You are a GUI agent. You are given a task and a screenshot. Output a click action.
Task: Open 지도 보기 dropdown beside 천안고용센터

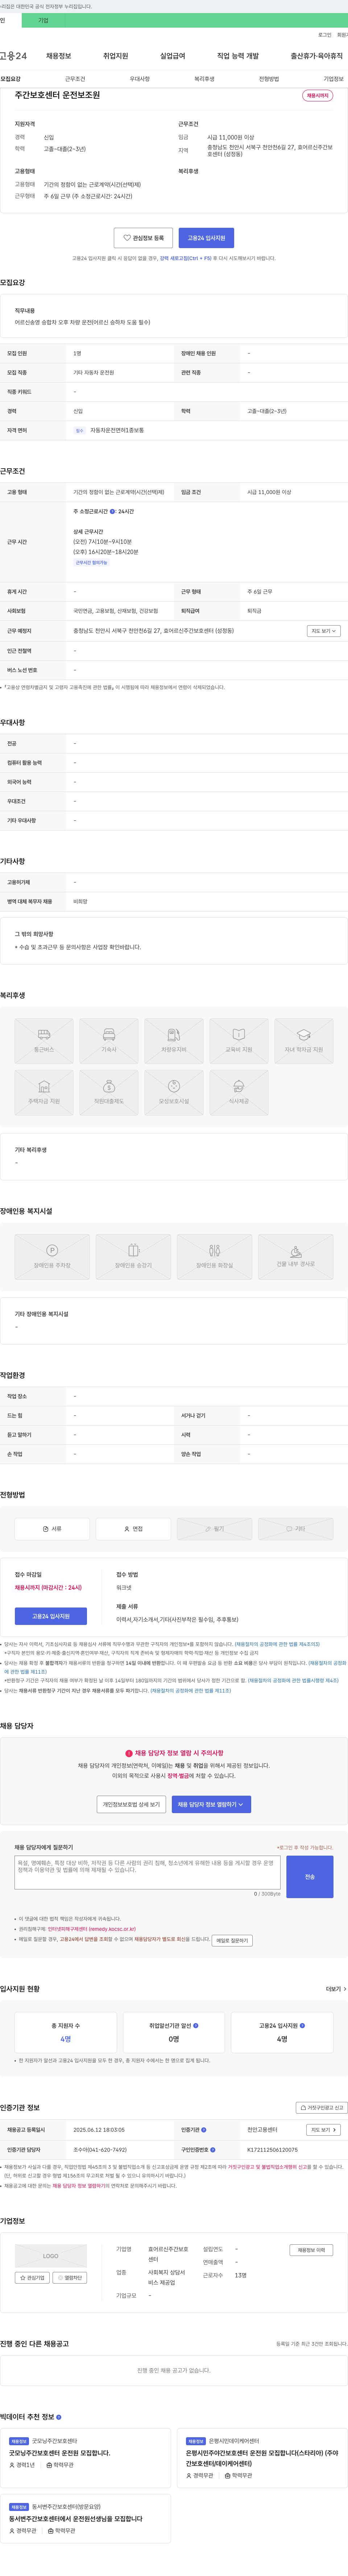[x=324, y=2130]
